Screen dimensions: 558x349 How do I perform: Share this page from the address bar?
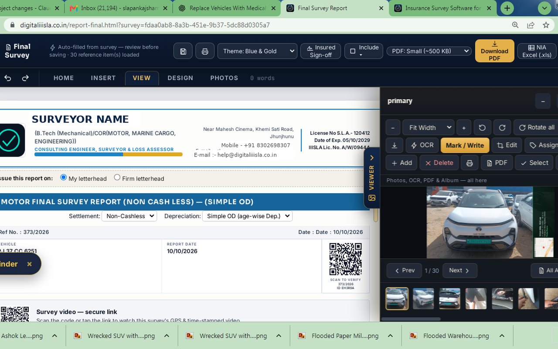531,25
